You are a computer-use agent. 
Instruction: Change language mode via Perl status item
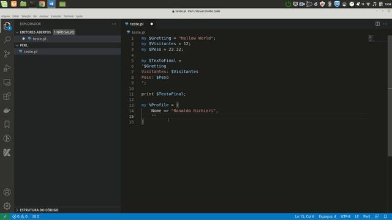[x=366, y=216]
